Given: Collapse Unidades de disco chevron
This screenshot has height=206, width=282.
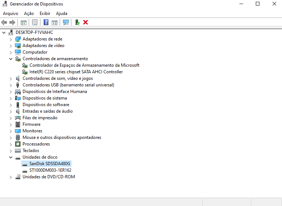Looking at the screenshot, I should pos(11,157).
